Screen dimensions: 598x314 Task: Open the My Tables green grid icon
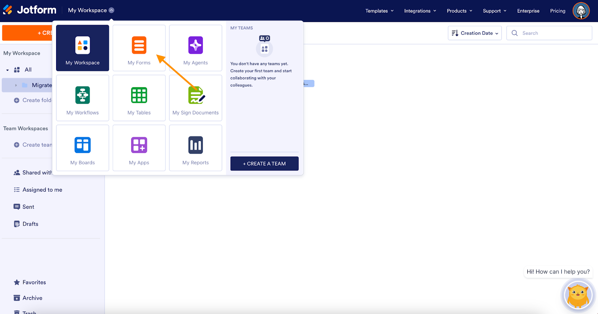tap(139, 95)
